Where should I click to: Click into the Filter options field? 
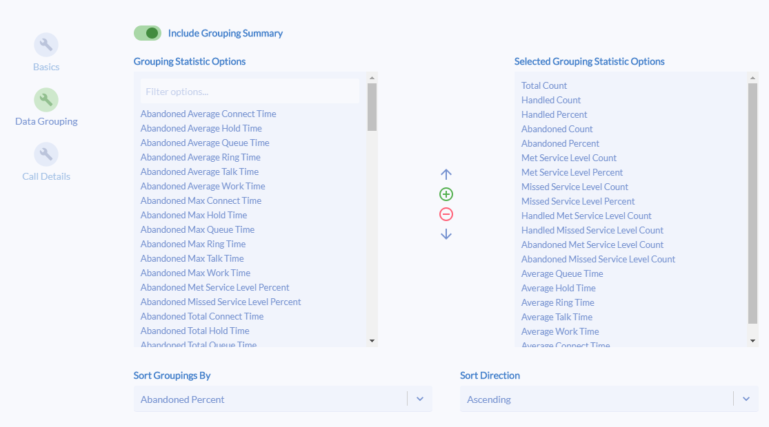click(249, 91)
